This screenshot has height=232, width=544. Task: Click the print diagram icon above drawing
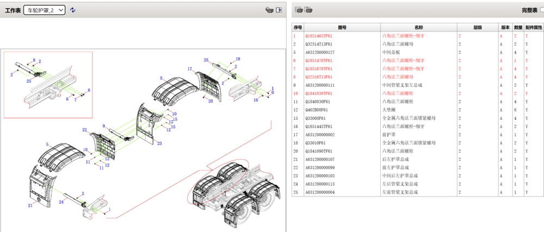(x=269, y=10)
